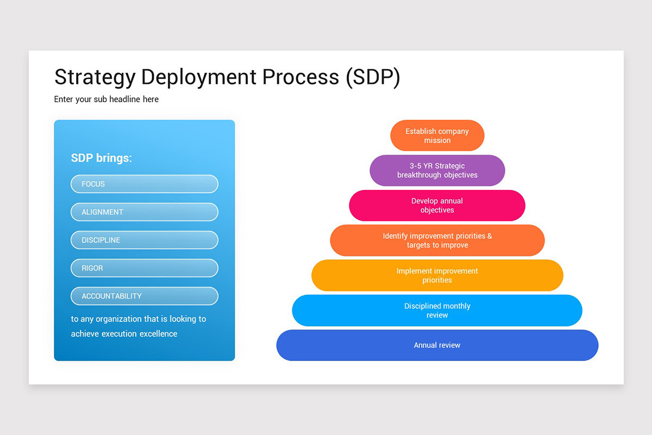Screen dimensions: 652x435
Task: Click the dark blue 'Annual review' block
Action: (x=437, y=345)
